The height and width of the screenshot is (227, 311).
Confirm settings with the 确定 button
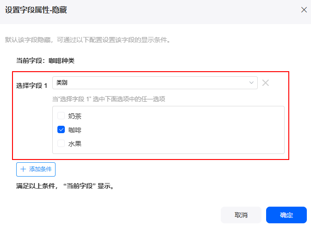pos(286,215)
